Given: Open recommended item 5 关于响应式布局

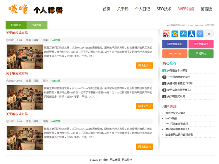Looking at the screenshot, I should (176, 96).
